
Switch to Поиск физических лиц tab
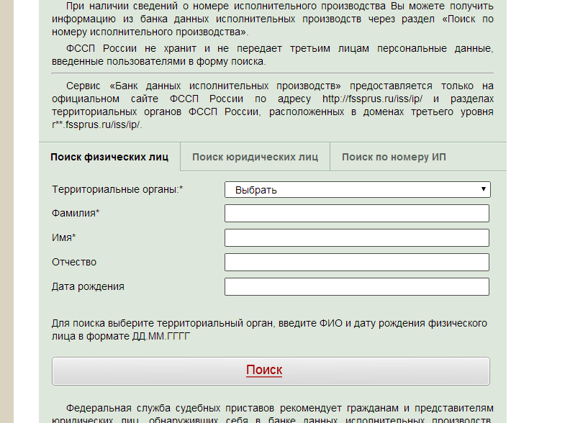pos(109,157)
